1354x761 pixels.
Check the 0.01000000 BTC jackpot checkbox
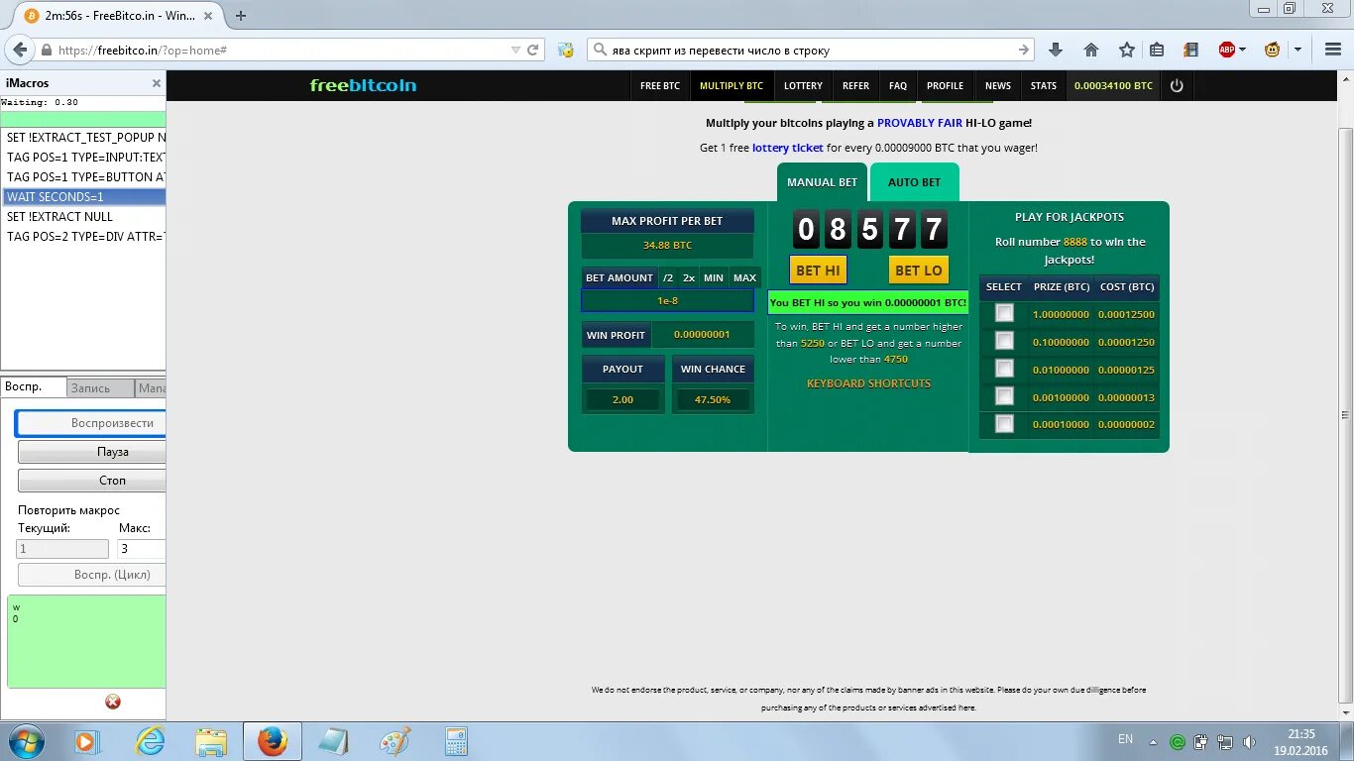[x=1004, y=369]
